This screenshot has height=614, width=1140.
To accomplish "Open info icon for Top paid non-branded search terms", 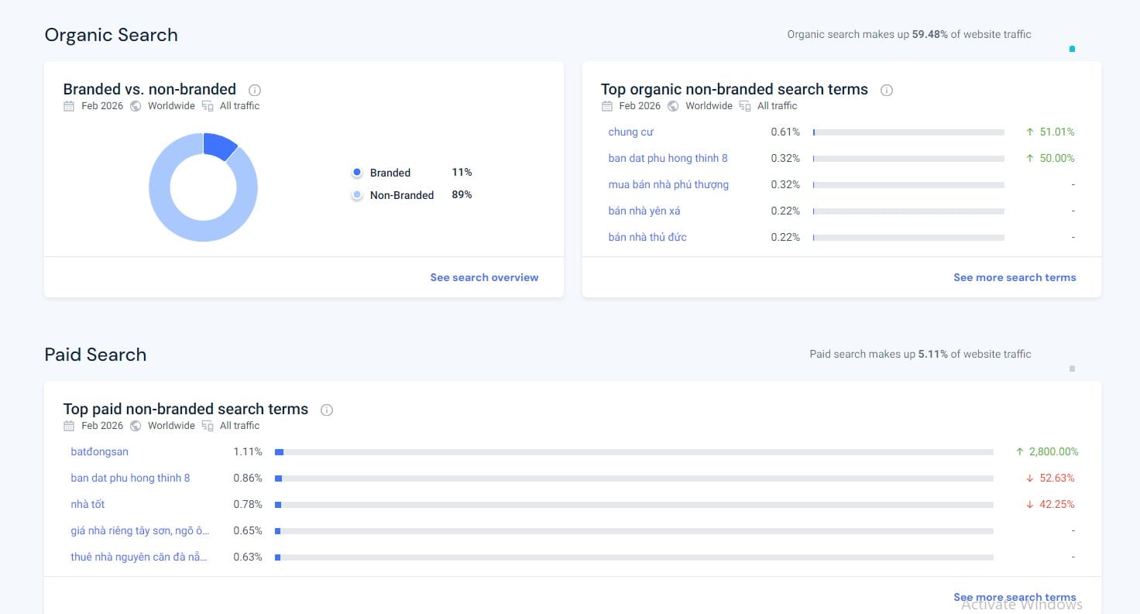I will click(x=327, y=410).
